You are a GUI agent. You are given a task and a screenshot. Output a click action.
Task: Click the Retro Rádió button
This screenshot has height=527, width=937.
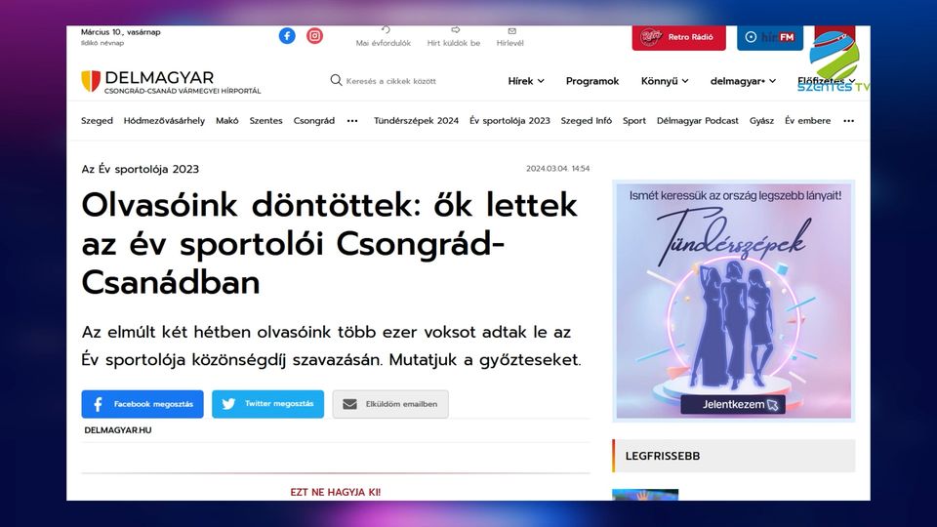(678, 37)
